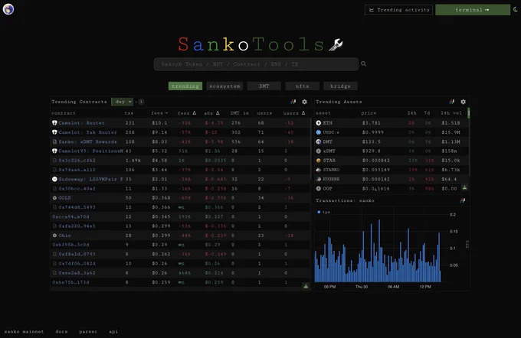
Task: Click the $133.5 DMT price cell
Action: (371, 141)
